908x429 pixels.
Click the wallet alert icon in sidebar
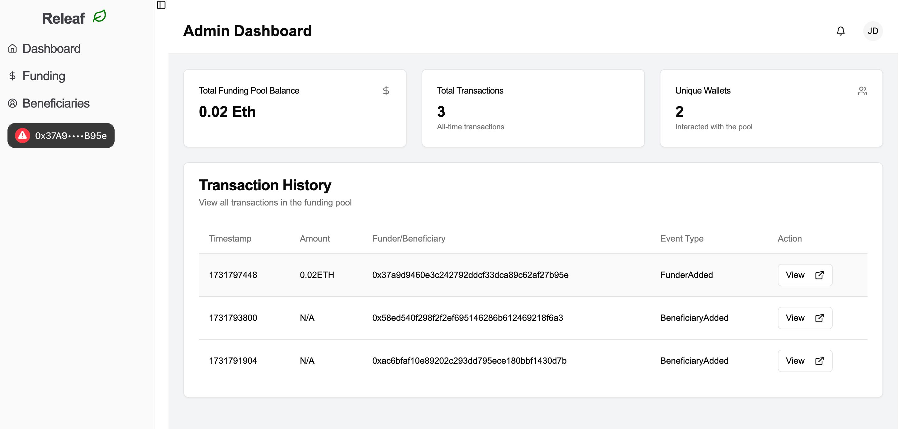[22, 135]
